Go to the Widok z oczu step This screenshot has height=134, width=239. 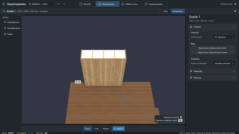pyautogui.click(x=130, y=4)
